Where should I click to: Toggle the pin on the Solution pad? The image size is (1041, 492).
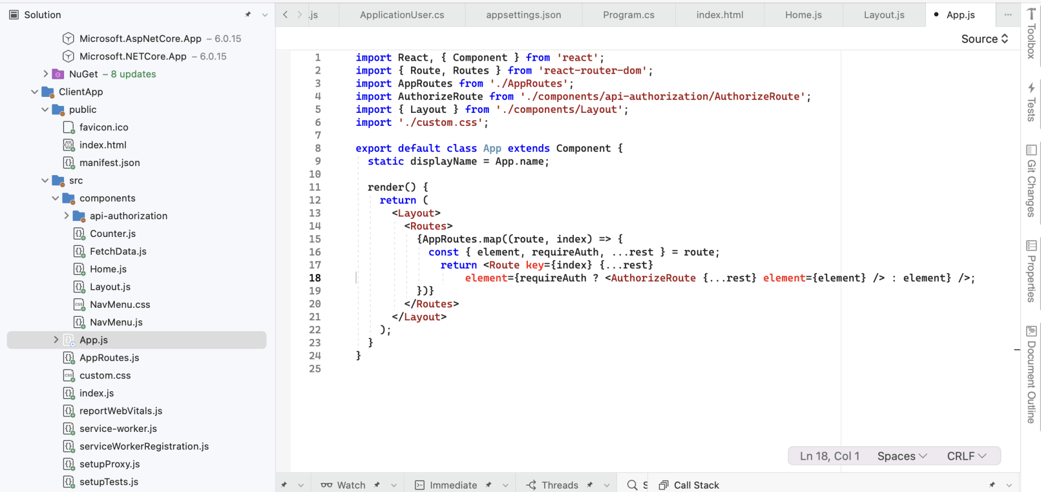[248, 15]
